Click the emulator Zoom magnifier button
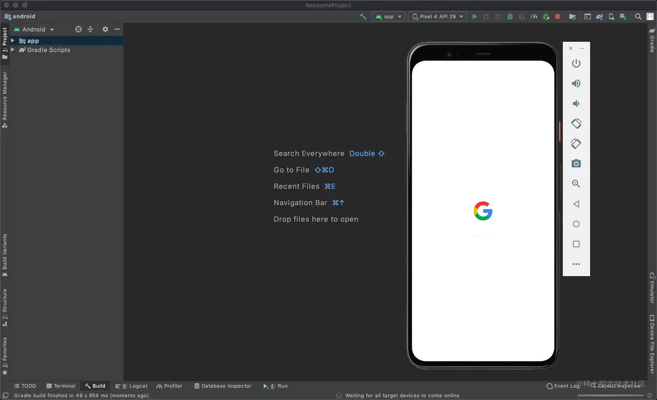The image size is (657, 400). 576,184
